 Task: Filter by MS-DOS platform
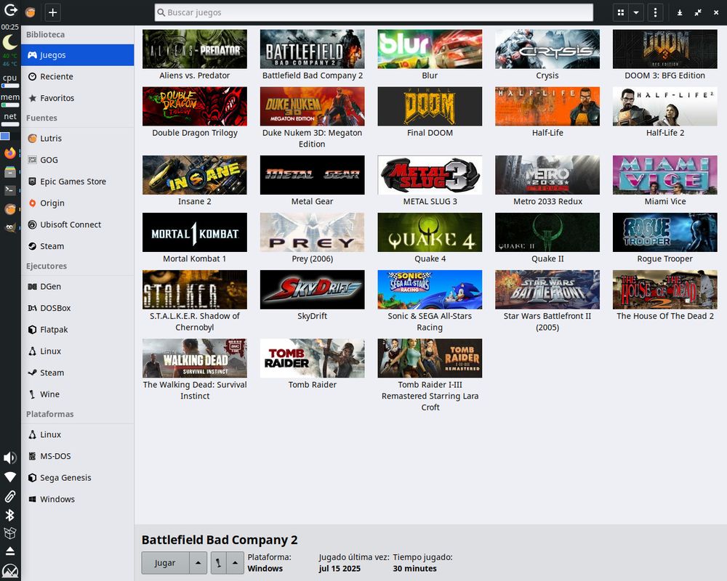[x=78, y=456]
